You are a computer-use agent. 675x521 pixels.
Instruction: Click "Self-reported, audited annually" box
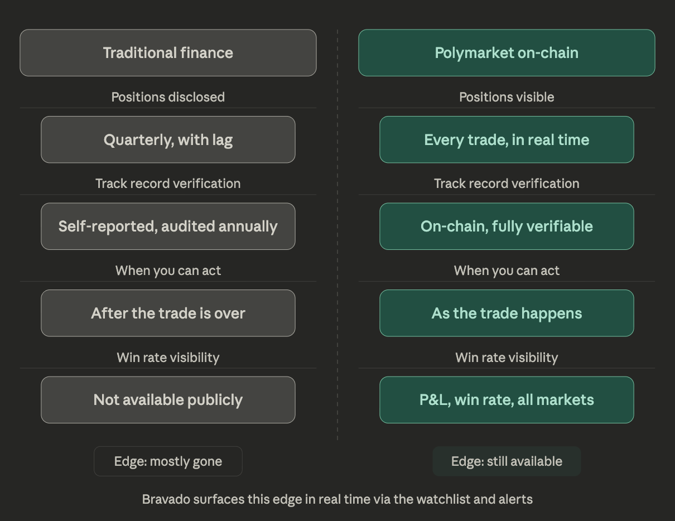click(168, 226)
